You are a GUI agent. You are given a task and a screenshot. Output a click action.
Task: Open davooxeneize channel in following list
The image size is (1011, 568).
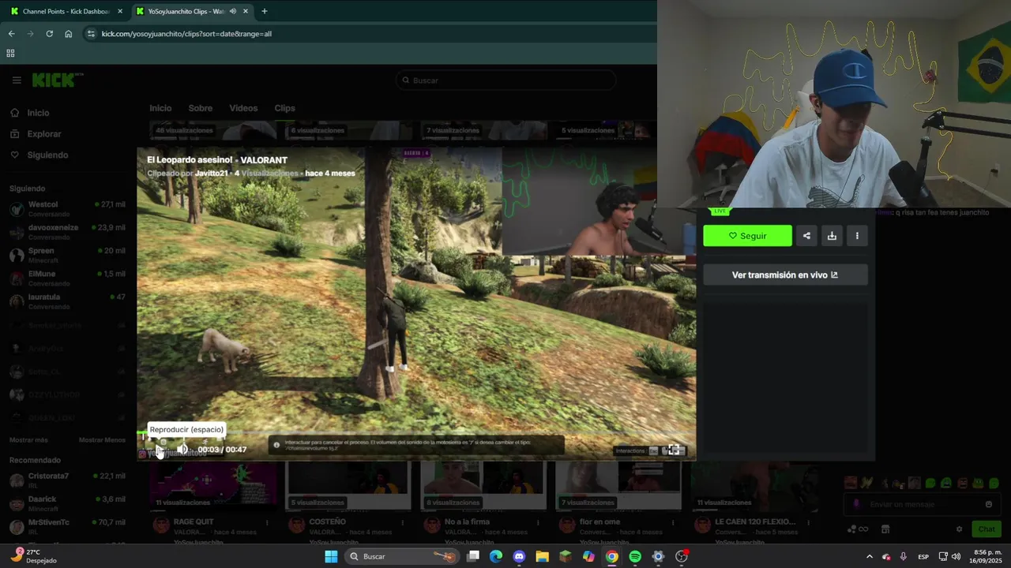68,232
